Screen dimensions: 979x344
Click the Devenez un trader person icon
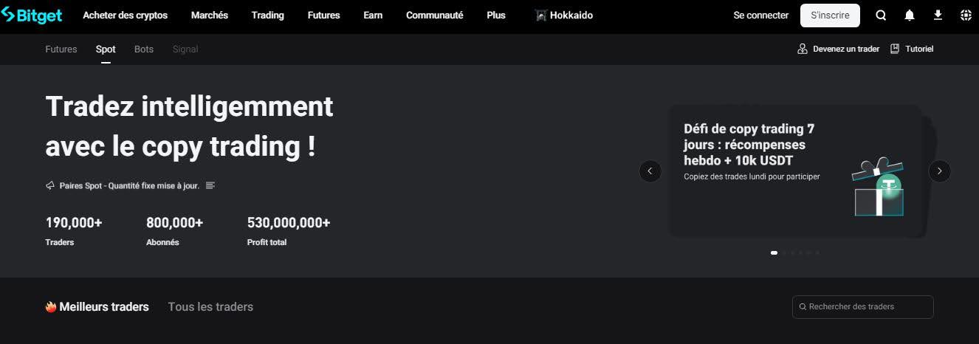pyautogui.click(x=803, y=49)
